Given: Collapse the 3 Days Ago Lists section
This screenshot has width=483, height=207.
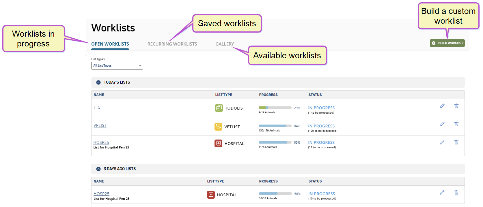Looking at the screenshot, I should [98, 169].
